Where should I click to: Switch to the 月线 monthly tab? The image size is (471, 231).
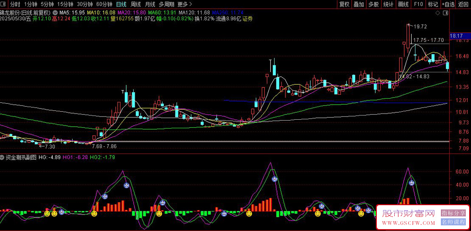150,5
